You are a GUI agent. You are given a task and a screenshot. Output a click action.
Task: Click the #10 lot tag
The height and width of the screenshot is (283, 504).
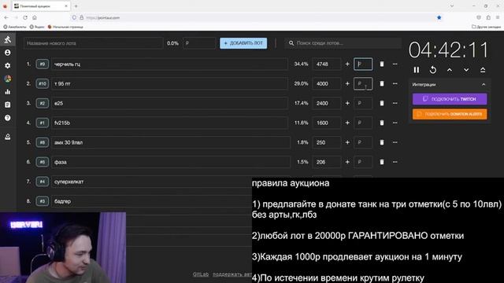[42, 83]
